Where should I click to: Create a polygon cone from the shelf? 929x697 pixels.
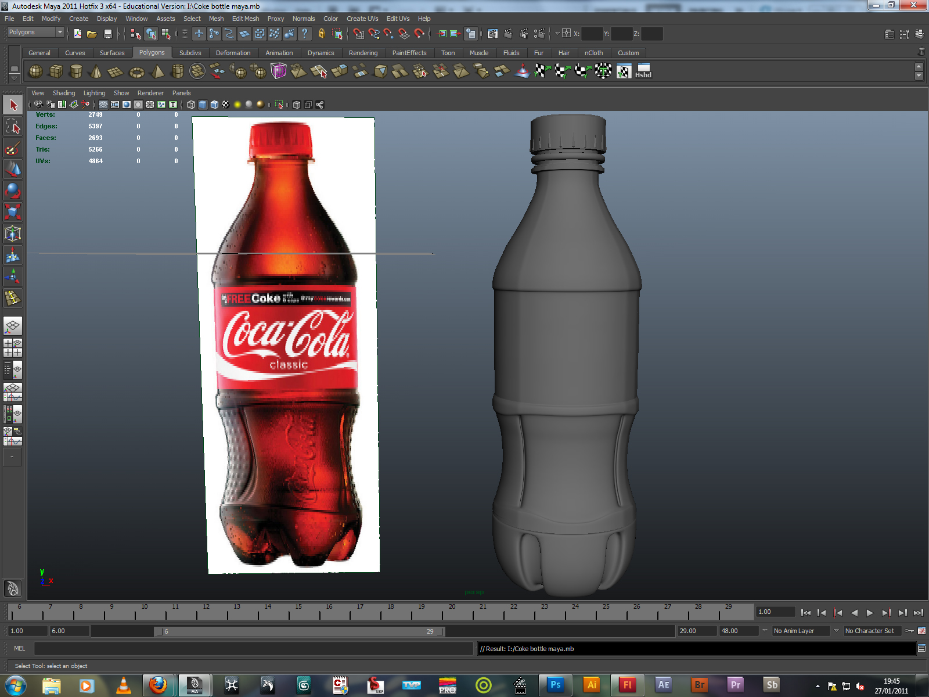(96, 71)
